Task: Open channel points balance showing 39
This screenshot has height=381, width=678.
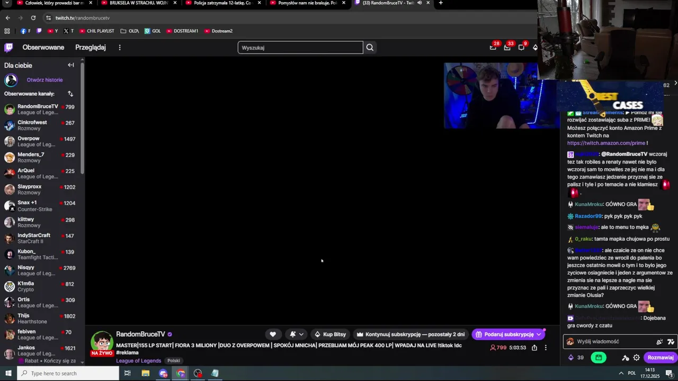Action: point(576,358)
